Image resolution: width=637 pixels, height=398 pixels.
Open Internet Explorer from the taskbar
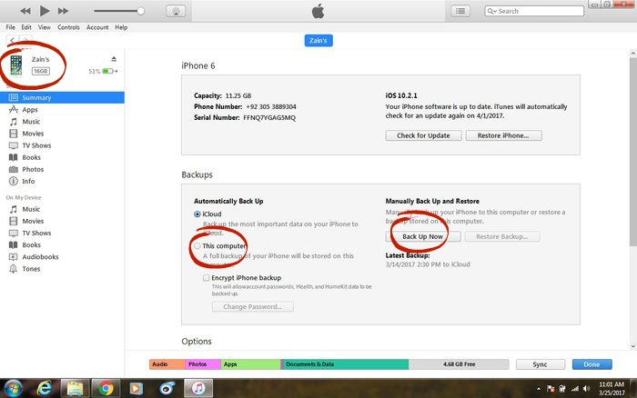[x=45, y=389]
